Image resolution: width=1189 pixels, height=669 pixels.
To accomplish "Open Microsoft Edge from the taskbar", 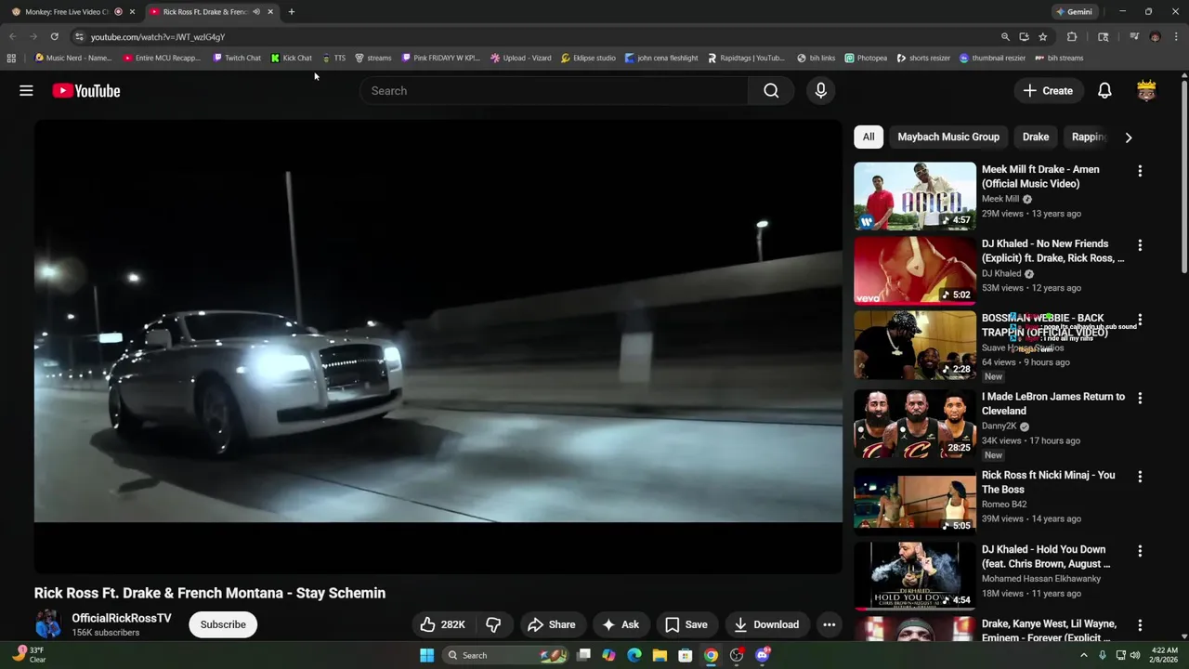I will coord(634,655).
